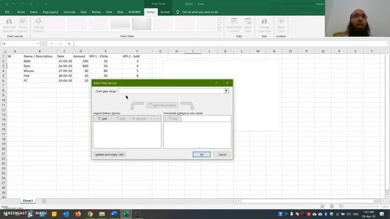Open Add Chart Element dropdown
390x219 pixels.
[x=9, y=26]
